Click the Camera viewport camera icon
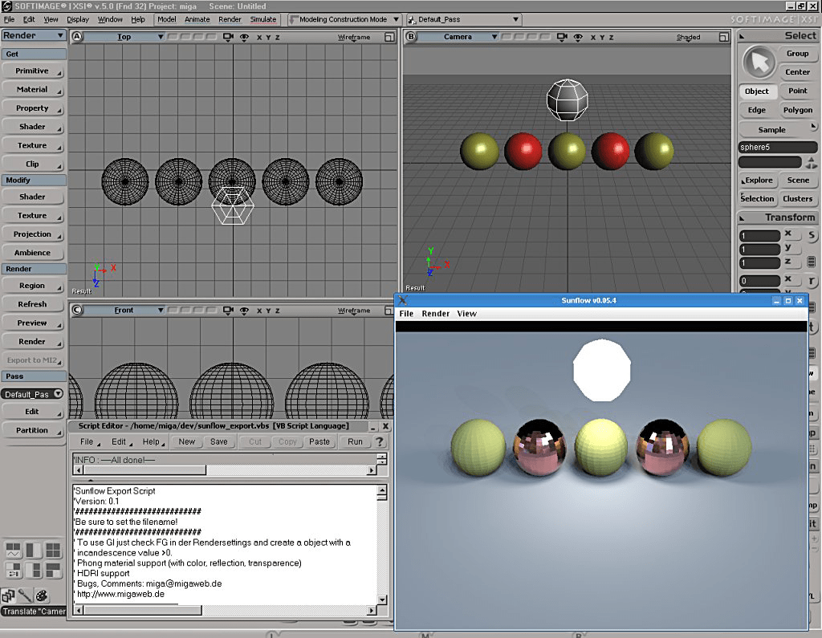 pyautogui.click(x=562, y=37)
